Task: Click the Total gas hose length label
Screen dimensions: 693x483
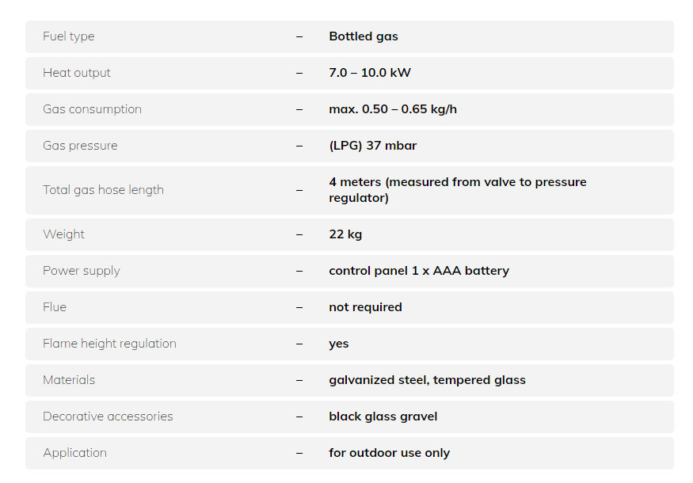Action: [x=103, y=190]
